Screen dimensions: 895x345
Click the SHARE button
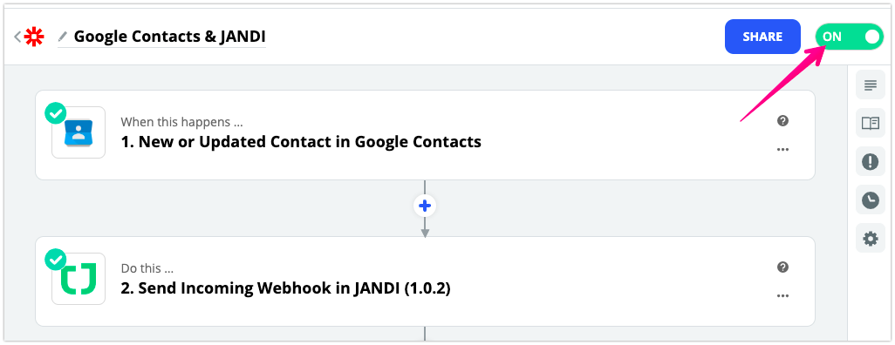[762, 37]
